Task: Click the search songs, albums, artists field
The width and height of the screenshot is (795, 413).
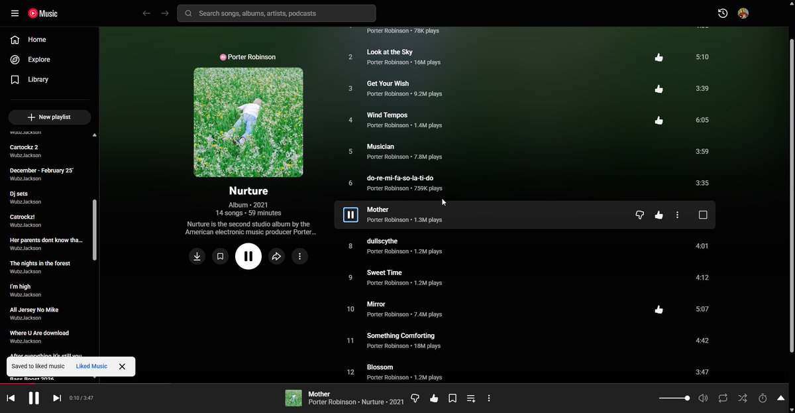Action: coord(276,13)
